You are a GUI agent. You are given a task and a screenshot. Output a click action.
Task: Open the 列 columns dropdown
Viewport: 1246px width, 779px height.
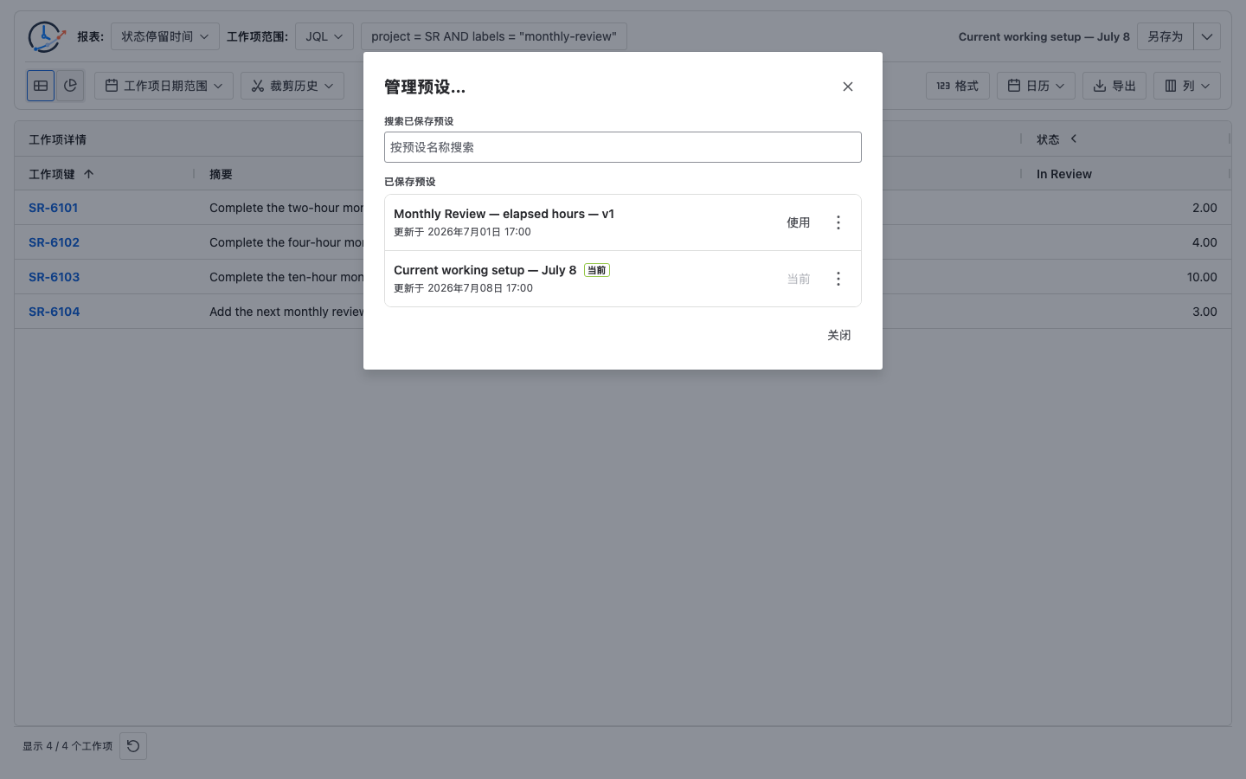coord(1187,86)
